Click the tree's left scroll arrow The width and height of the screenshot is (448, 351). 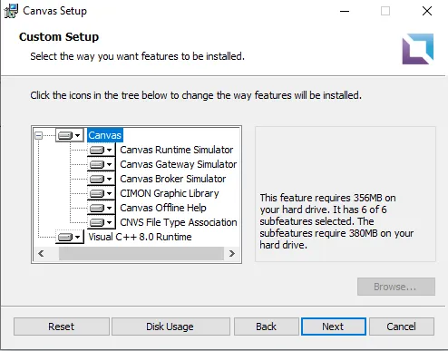tap(41, 253)
